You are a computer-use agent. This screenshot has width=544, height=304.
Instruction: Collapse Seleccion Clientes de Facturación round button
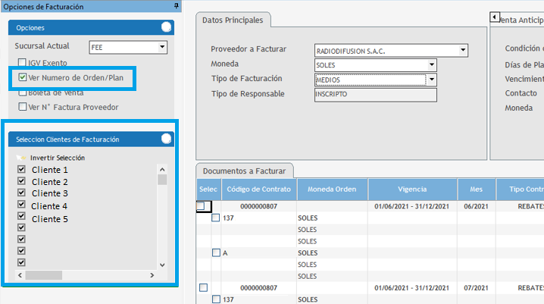point(166,139)
